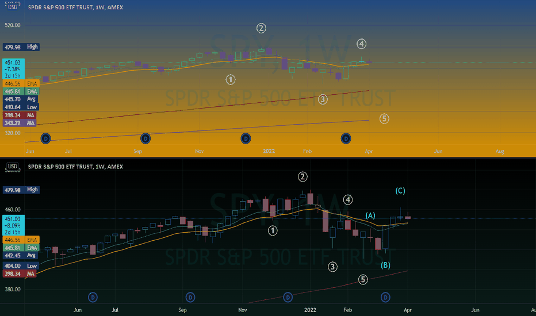Select wave label 5 in upper chart
Image resolution: width=536 pixels, height=316 pixels.
coord(384,119)
